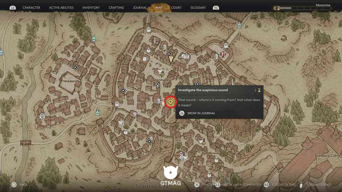
Task: Click the northeast gate icon by the bridge
Action: (226, 46)
